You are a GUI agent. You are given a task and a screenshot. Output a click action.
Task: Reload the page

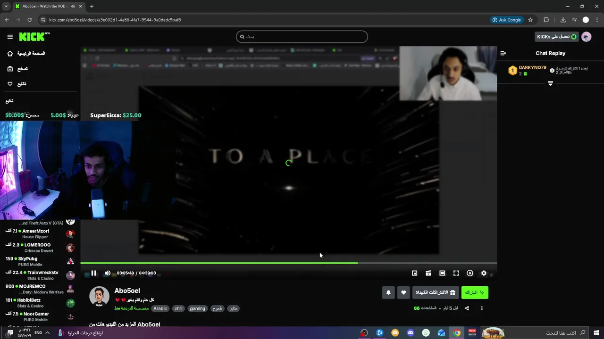pos(29,20)
